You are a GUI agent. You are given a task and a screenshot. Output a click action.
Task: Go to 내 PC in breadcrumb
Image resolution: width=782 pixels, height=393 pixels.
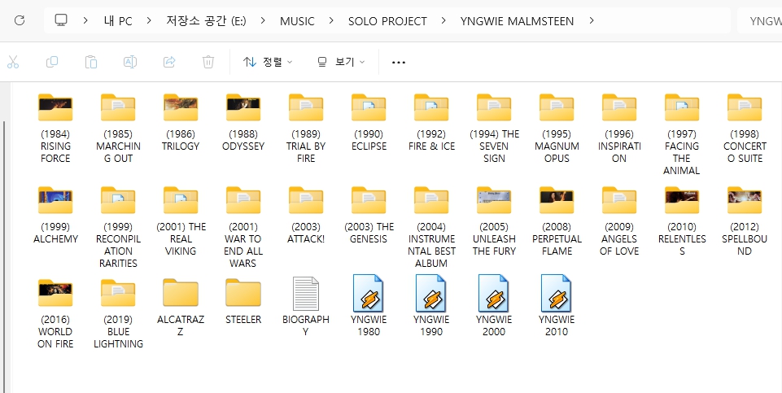(118, 21)
